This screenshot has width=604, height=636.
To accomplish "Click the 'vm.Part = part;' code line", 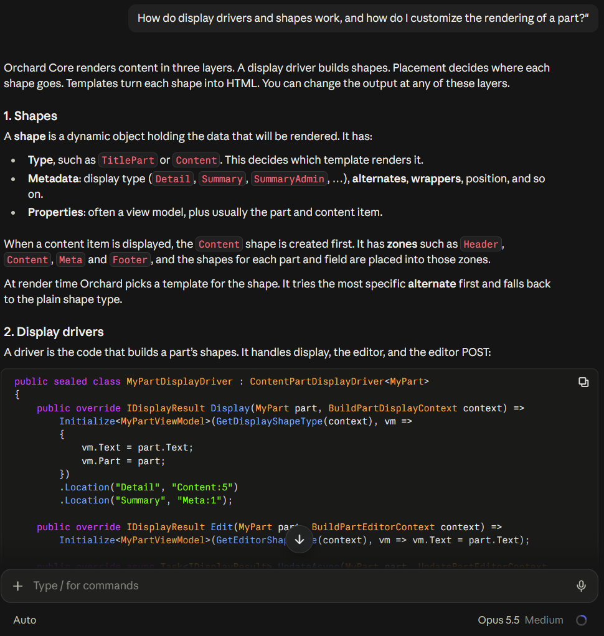I will coord(123,461).
